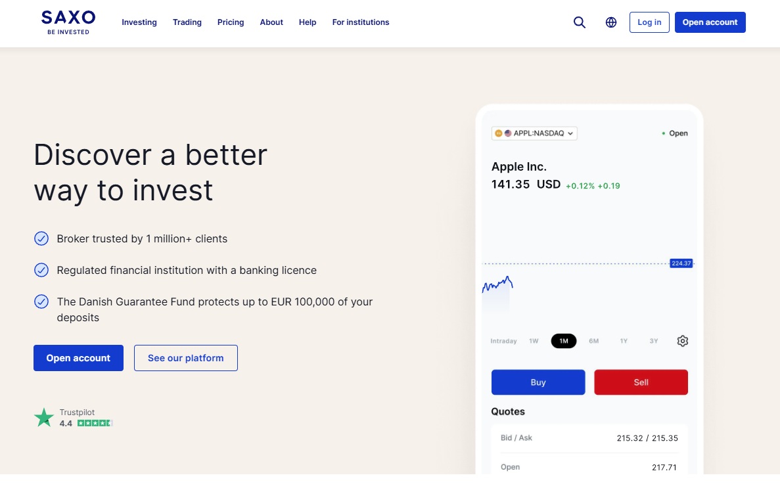Click the Log in button
Screen dimensions: 780x490
coord(649,22)
